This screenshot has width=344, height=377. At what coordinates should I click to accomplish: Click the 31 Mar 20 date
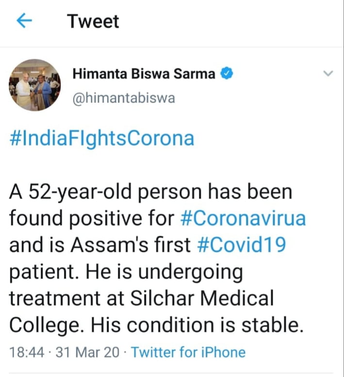click(87, 352)
